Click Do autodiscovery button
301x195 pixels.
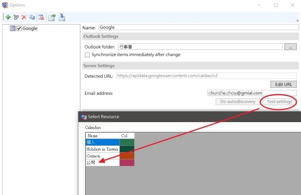(238, 102)
